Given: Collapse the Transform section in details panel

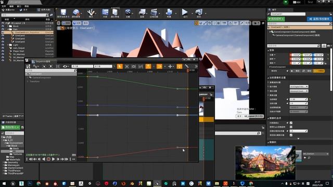Looking at the screenshot, I should (268, 50).
